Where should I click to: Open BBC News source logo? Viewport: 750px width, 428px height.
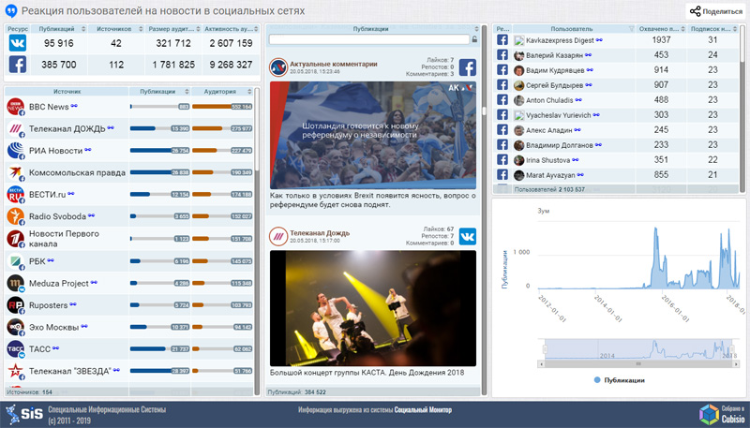click(x=15, y=107)
